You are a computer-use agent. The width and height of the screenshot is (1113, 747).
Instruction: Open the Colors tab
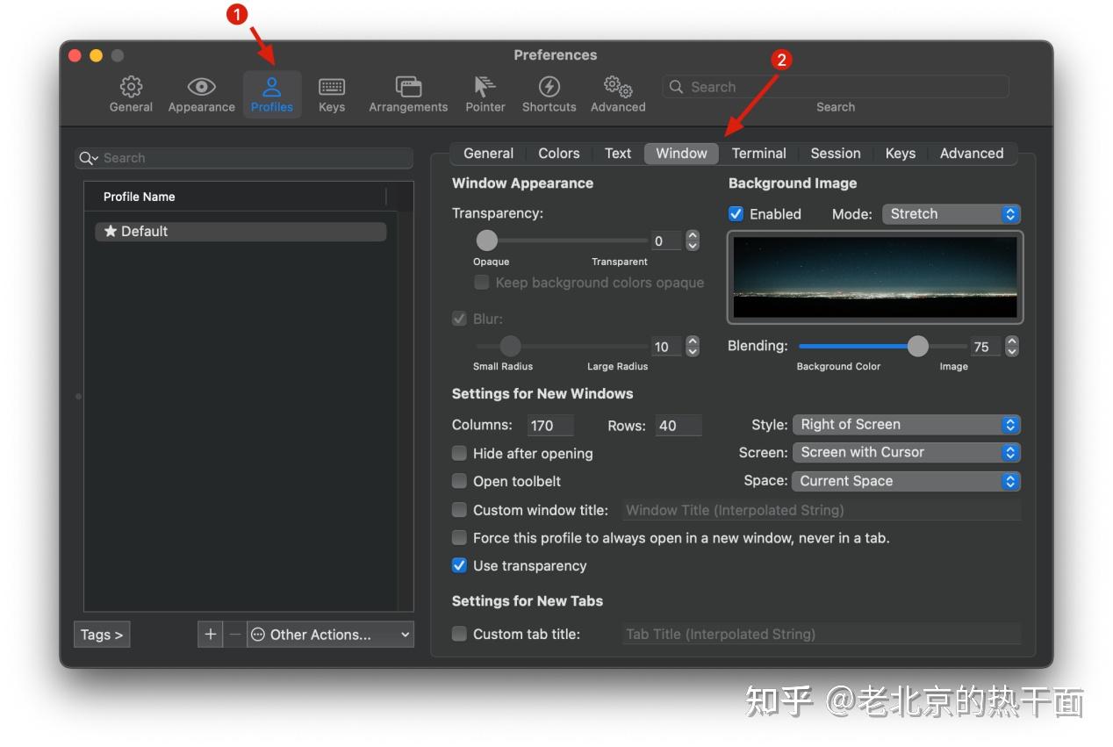pos(558,153)
